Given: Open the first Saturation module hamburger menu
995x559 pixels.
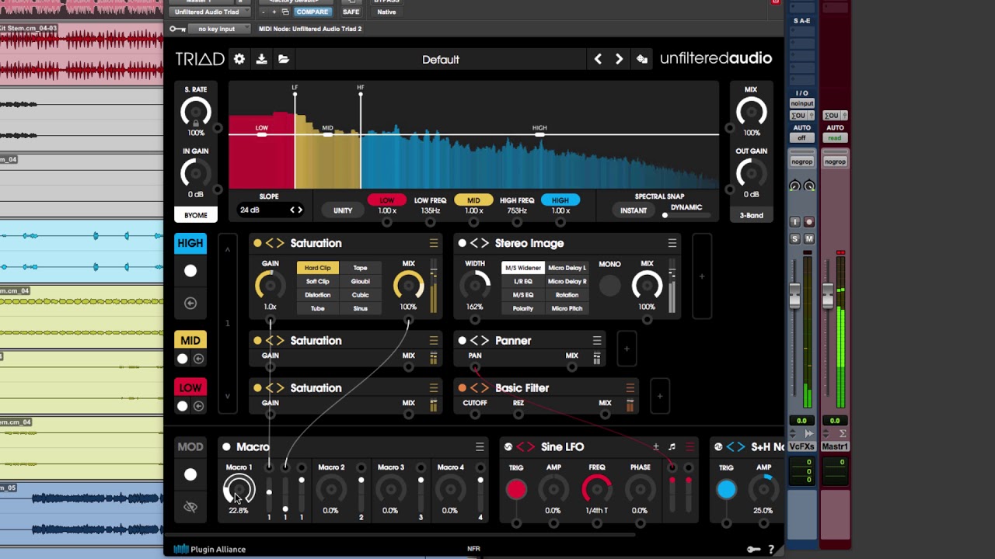Looking at the screenshot, I should (434, 243).
